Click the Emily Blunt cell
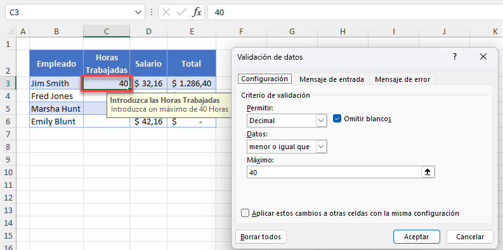This screenshot has width=503, height=250. 56,121
